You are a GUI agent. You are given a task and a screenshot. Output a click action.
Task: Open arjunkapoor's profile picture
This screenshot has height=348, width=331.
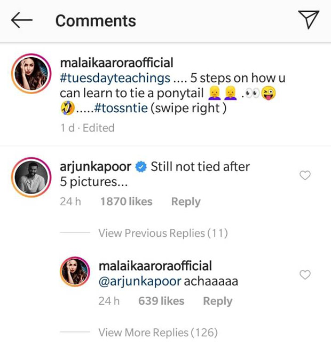click(31, 177)
